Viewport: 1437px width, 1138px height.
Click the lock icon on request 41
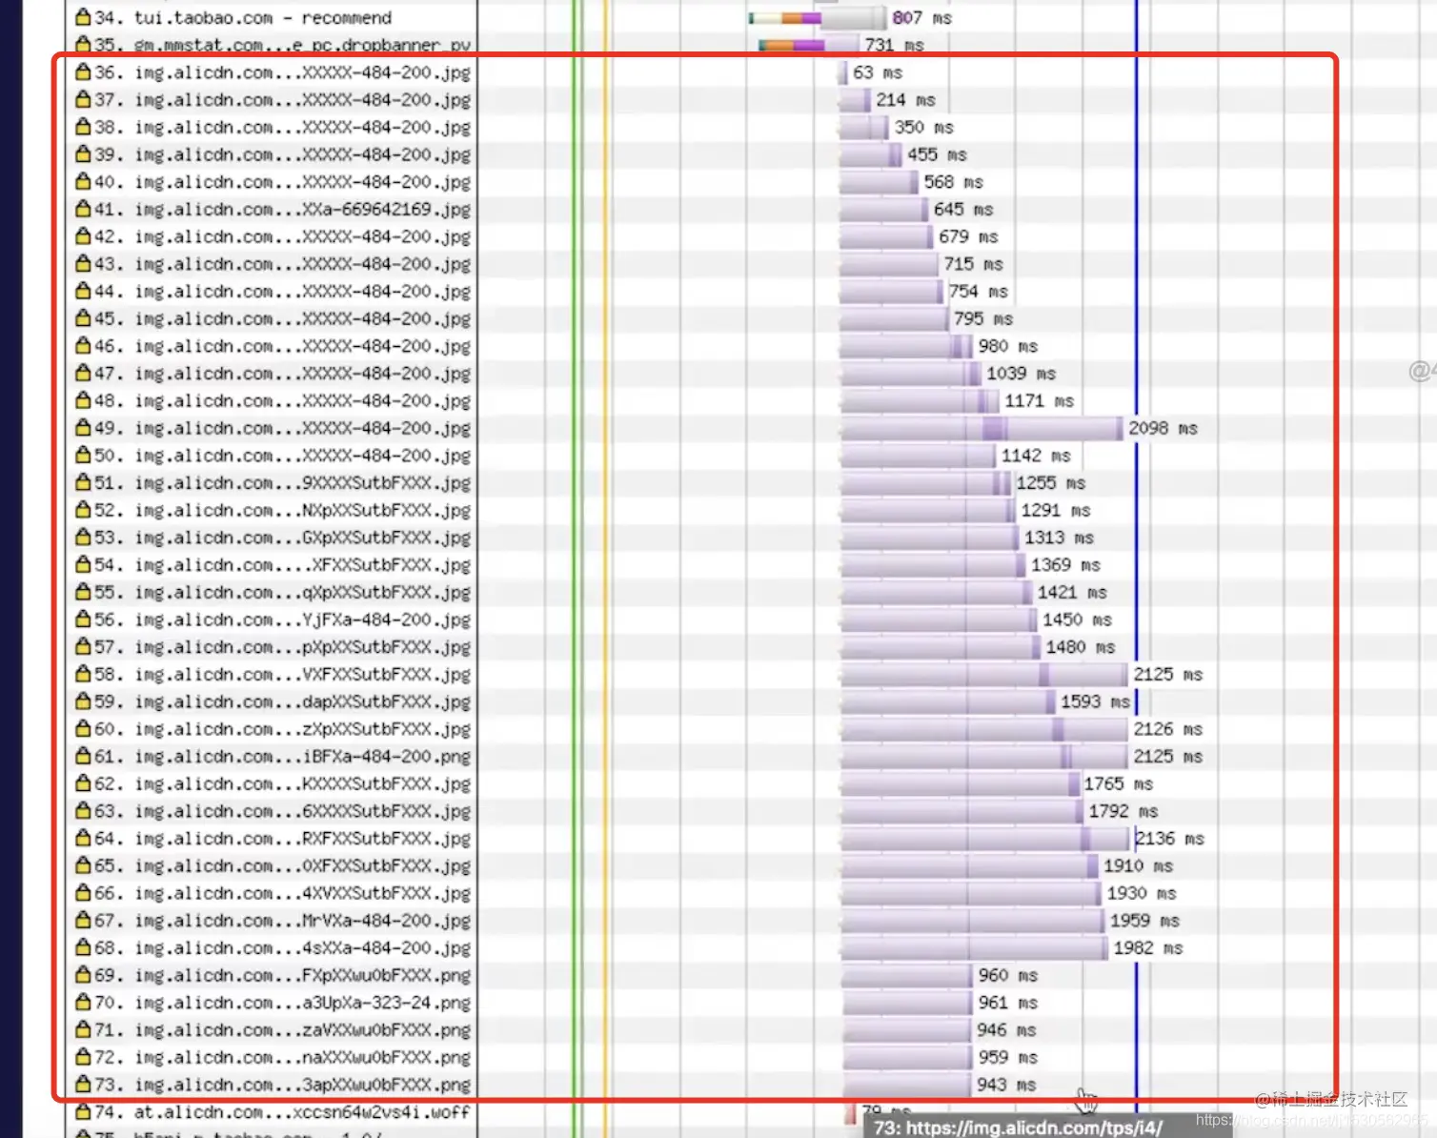pyautogui.click(x=83, y=209)
